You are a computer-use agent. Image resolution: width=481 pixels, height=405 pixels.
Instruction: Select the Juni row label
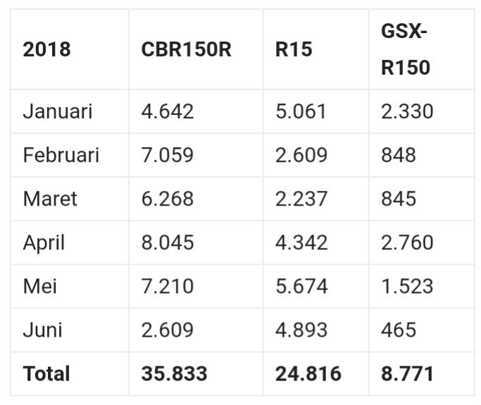pyautogui.click(x=42, y=330)
